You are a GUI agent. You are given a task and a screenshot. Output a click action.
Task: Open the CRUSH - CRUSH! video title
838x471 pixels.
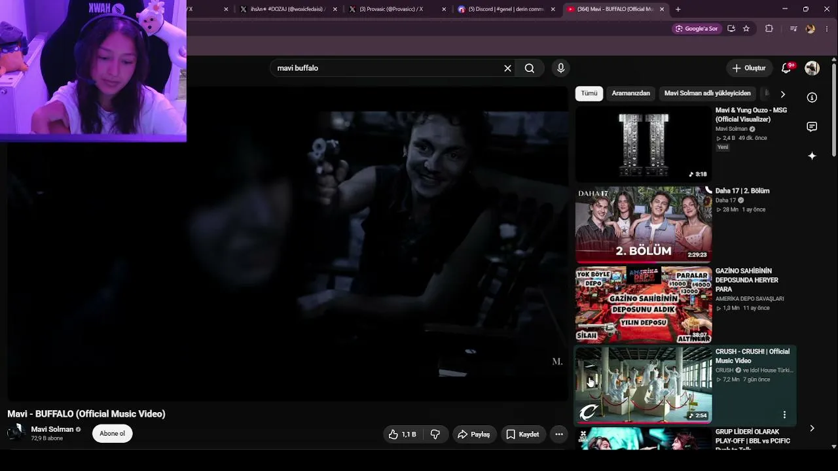point(752,356)
